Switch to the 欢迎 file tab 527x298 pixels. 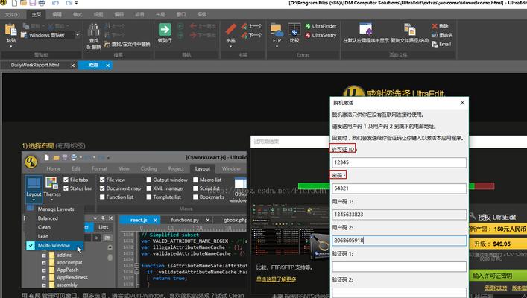pos(93,65)
